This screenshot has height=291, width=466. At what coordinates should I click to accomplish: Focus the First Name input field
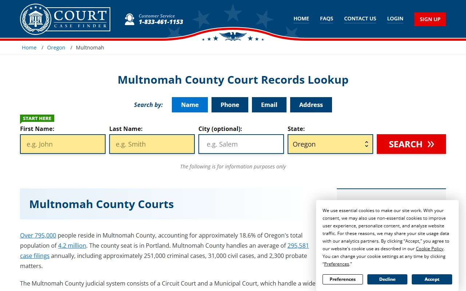point(63,144)
